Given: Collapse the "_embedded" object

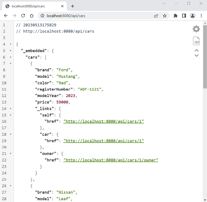Looking at the screenshot, I should [x=11, y=51].
